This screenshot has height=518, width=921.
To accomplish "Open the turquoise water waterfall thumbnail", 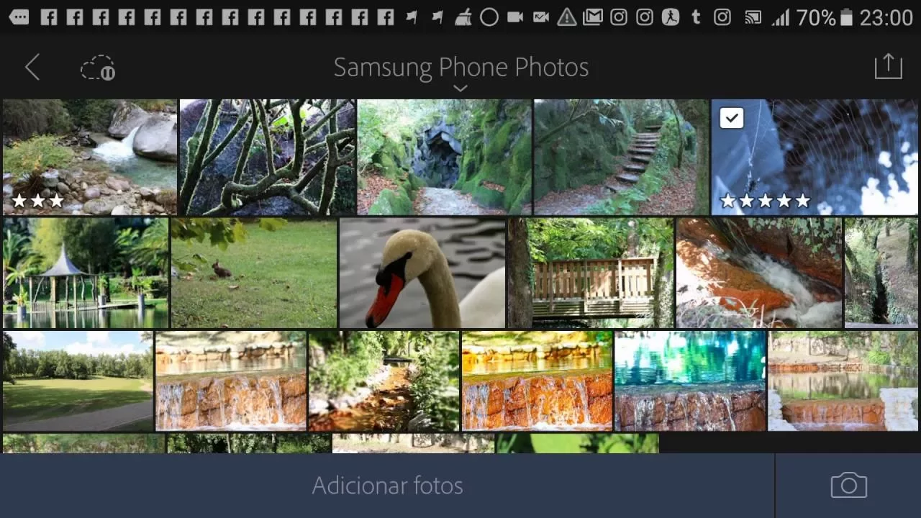I will pos(690,381).
